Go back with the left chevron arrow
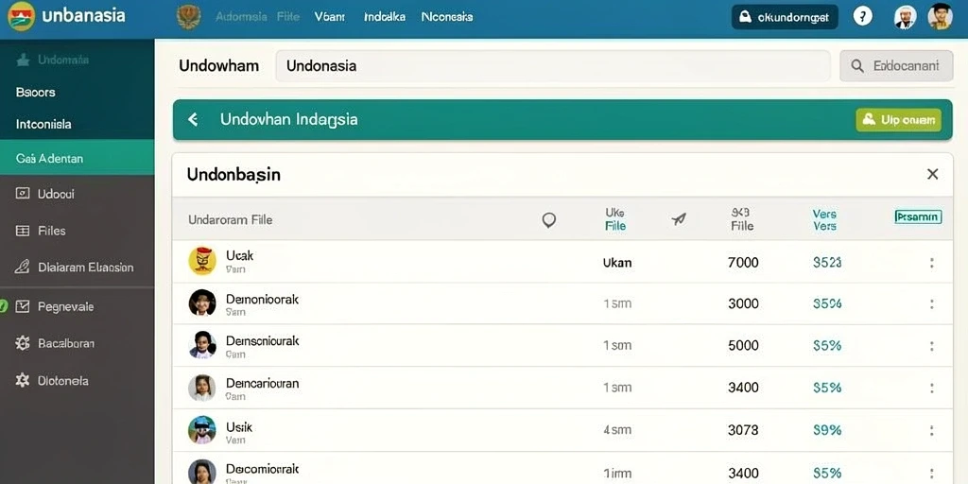This screenshot has height=484, width=968. [193, 119]
